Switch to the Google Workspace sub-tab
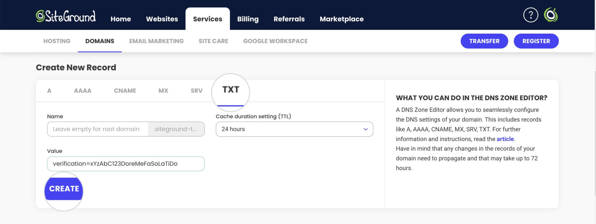596x224 pixels. [x=275, y=41]
